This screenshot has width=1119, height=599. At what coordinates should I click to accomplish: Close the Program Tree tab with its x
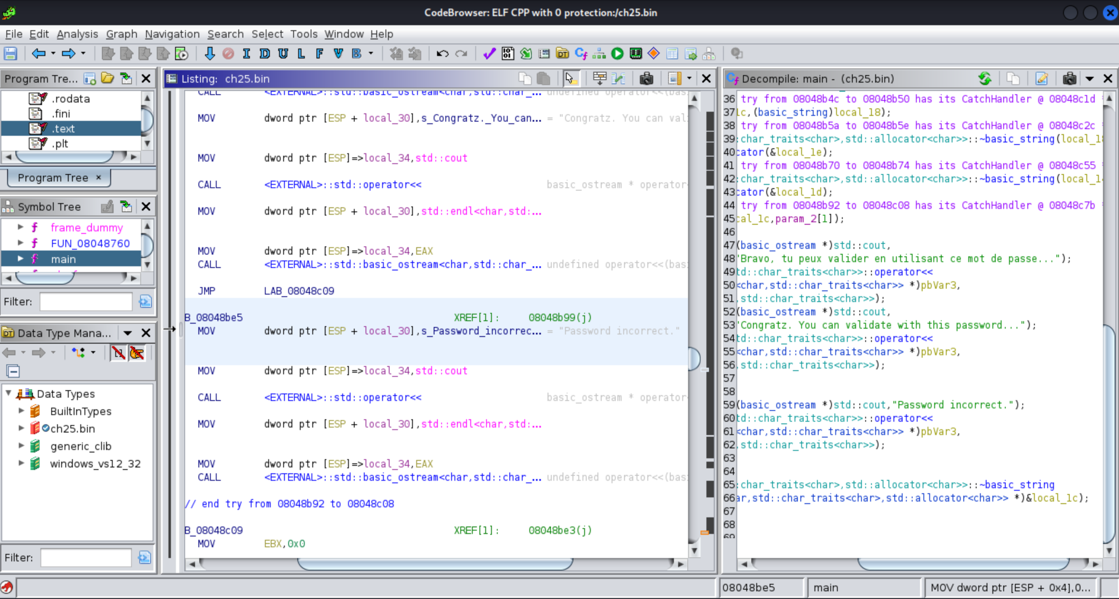click(99, 177)
